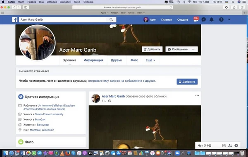This screenshot has height=157, width=248.
Task: Go back with Safari back arrow
Action: pos(14,7)
